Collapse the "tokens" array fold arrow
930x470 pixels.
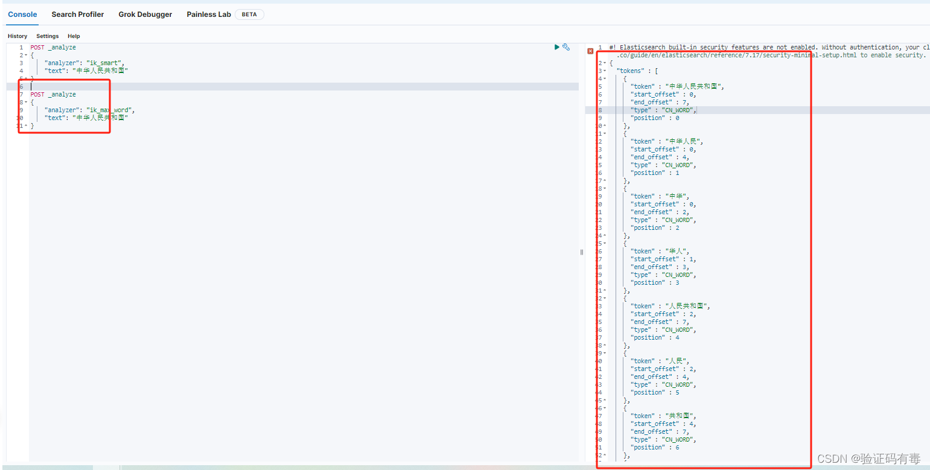coord(605,71)
